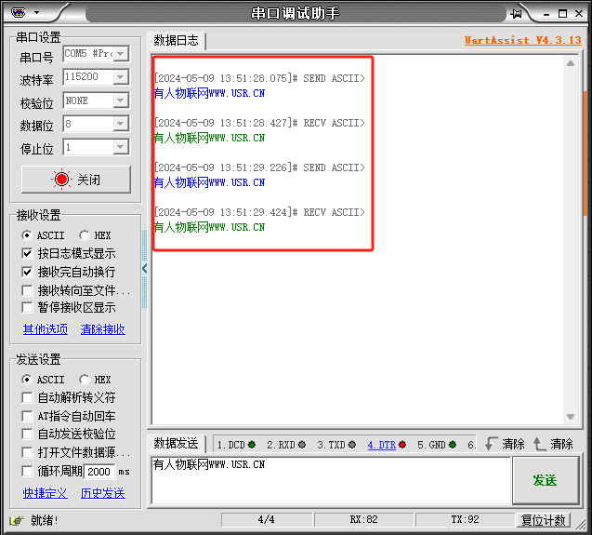592x535 pixels.
Task: Click the RX:82 counter
Action: [x=364, y=520]
